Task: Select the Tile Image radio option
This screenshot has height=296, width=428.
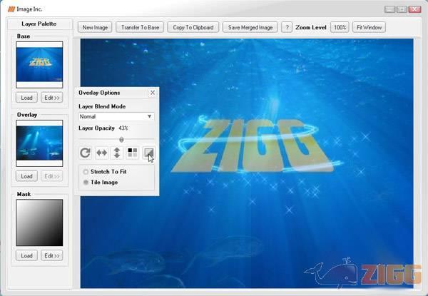Action: (x=86, y=183)
